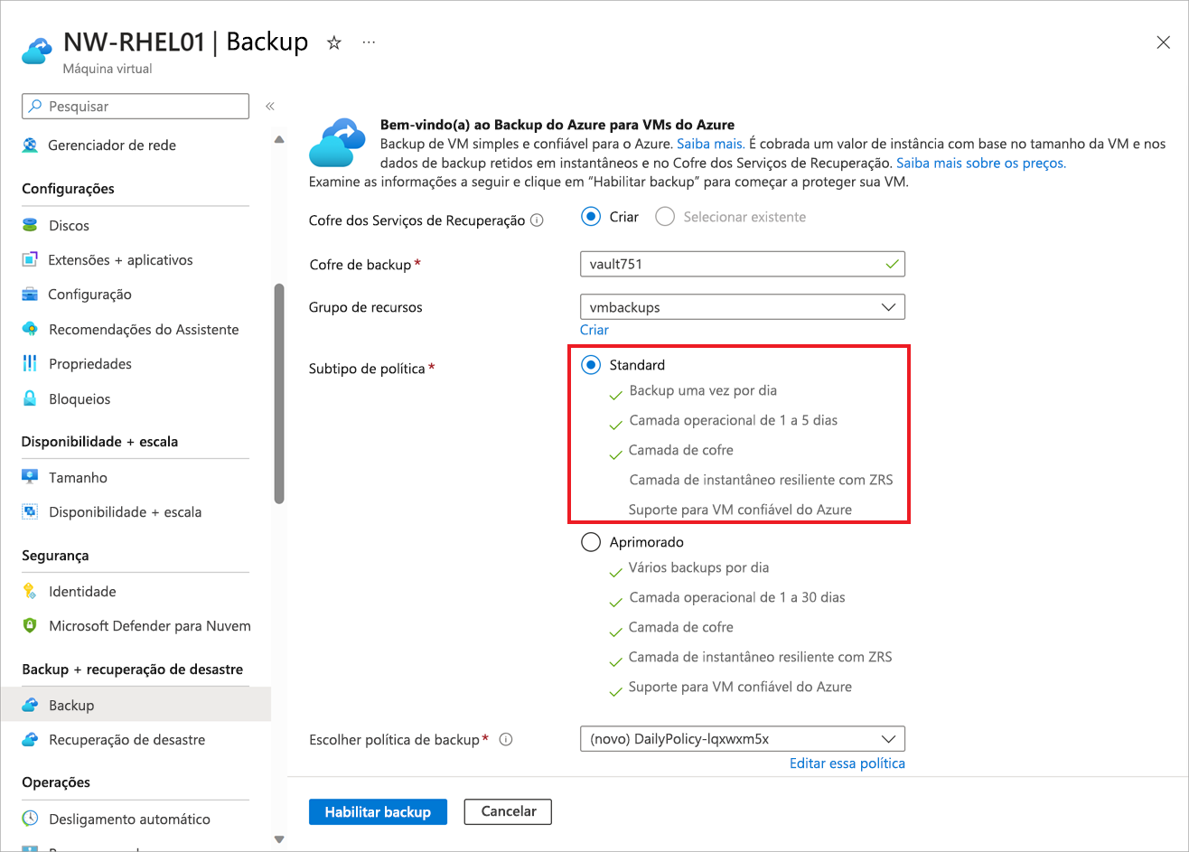Click the Desligamento automático clock icon
1189x852 pixels.
(x=30, y=819)
